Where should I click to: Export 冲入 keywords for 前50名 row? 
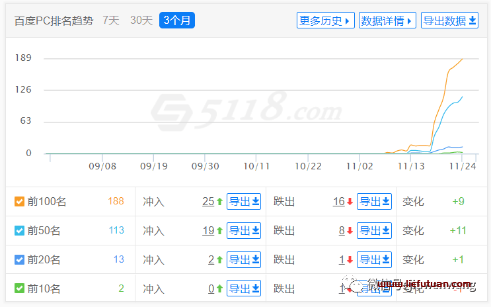click(x=244, y=230)
